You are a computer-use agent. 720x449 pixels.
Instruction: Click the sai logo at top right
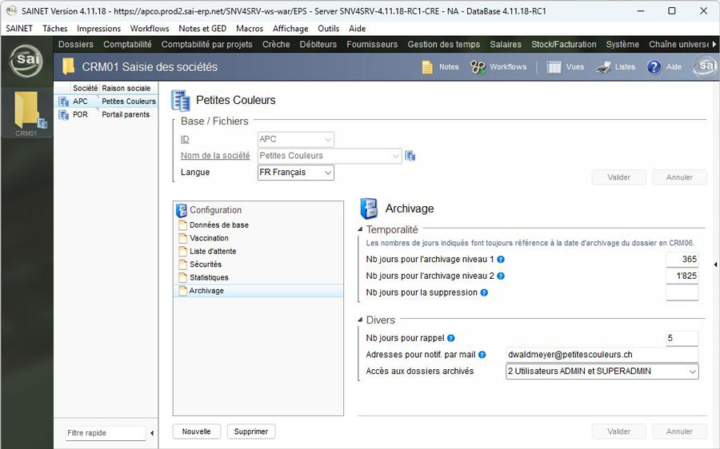(x=706, y=66)
